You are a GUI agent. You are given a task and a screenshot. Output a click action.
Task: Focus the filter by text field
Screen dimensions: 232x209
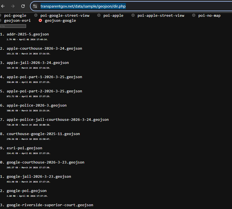13,26
